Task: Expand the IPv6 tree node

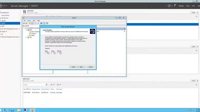Action: click(x=26, y=37)
